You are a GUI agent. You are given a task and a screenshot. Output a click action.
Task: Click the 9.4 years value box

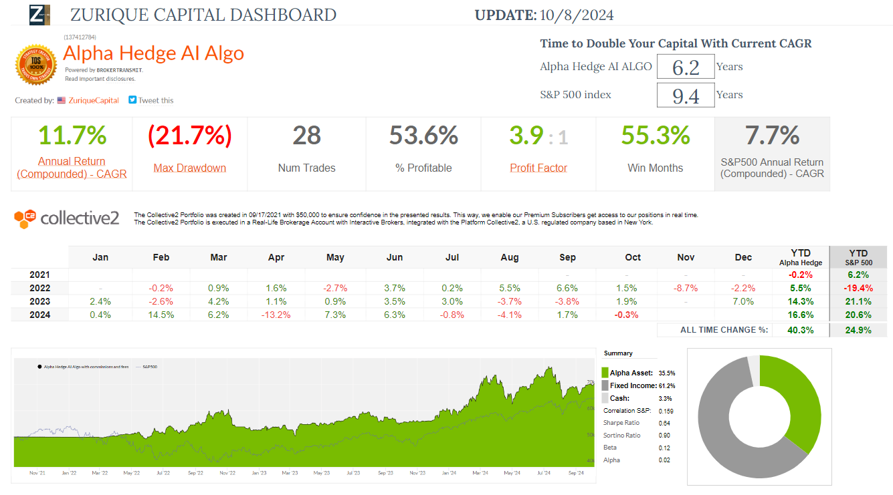(686, 95)
